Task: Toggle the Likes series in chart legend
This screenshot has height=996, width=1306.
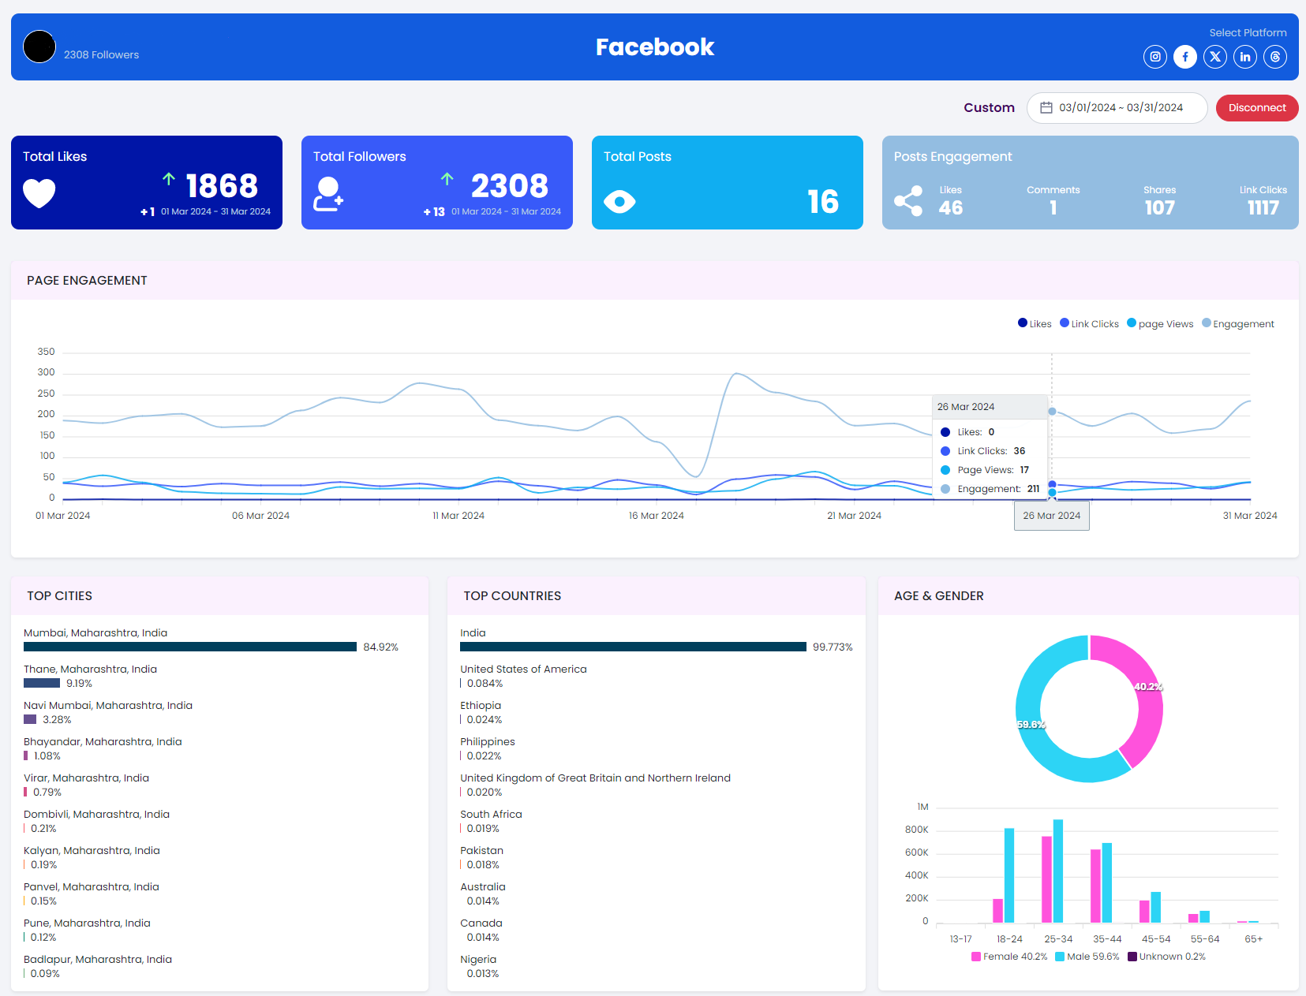Action: tap(1034, 323)
